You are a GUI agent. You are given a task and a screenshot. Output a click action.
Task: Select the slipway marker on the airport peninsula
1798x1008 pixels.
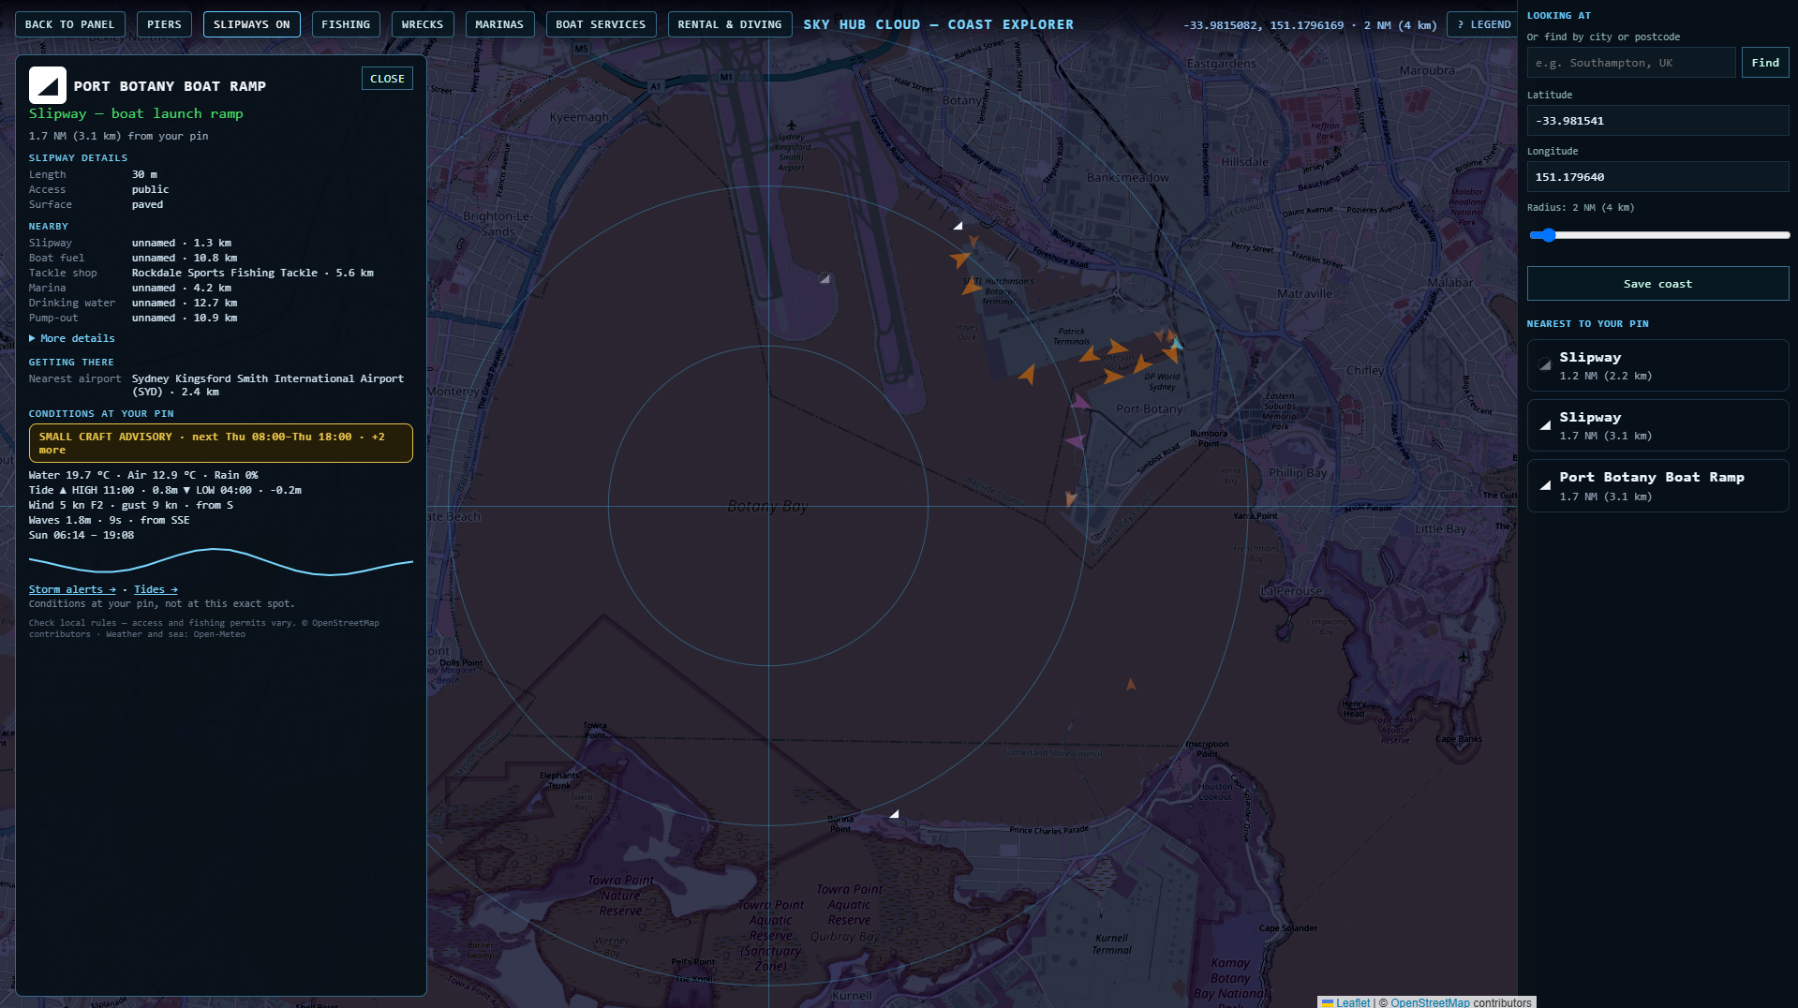(825, 278)
